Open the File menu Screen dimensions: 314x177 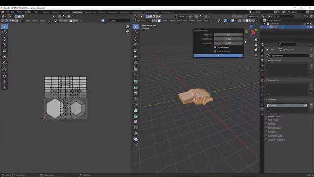coord(7,12)
